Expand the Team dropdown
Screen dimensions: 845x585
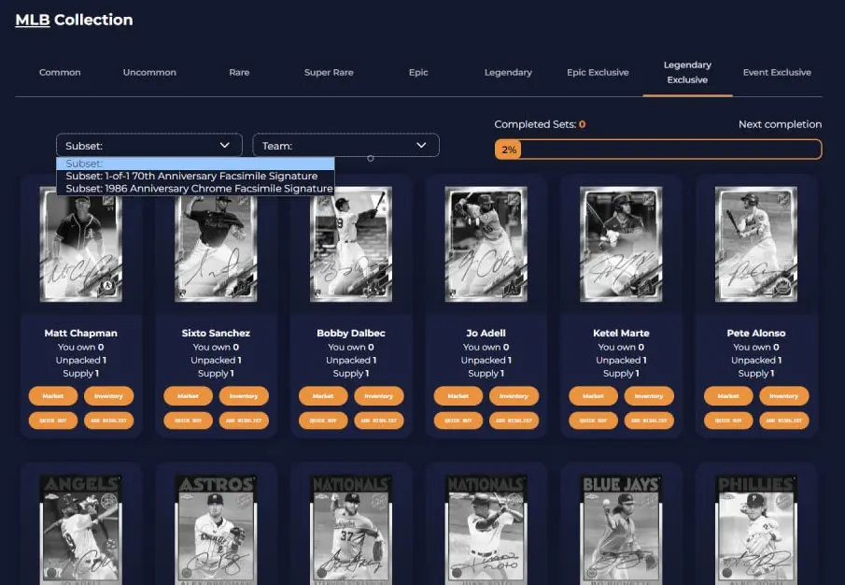tap(346, 145)
